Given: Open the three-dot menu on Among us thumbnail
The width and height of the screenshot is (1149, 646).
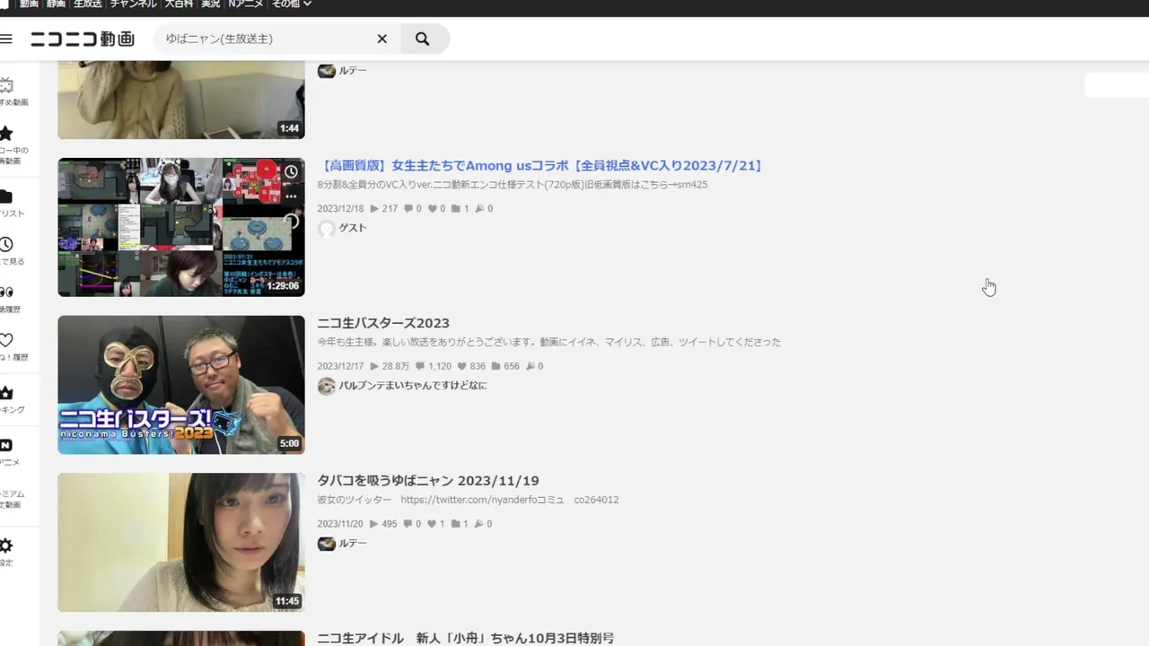Looking at the screenshot, I should click(291, 196).
